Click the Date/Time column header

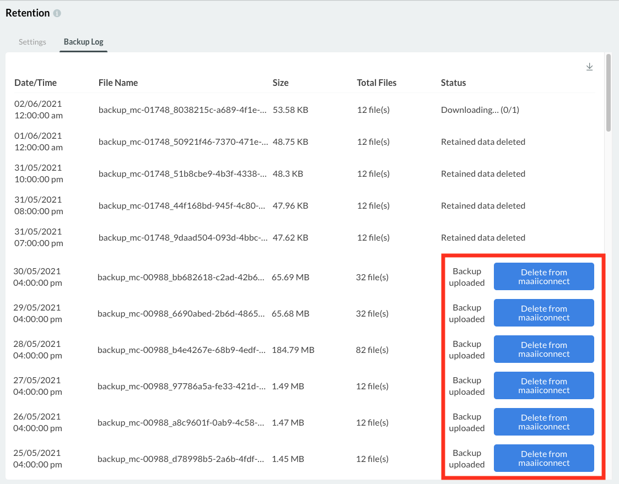[35, 83]
